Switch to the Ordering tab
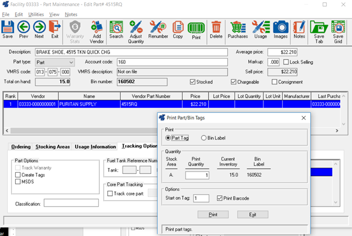The width and height of the screenshot is (352, 236). [x=21, y=147]
